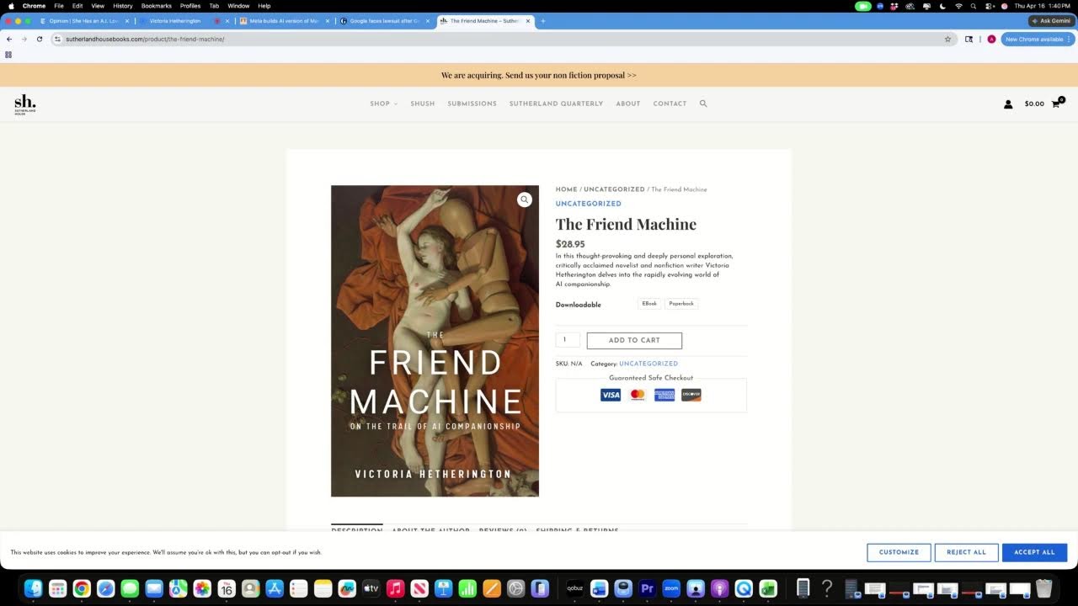This screenshot has width=1078, height=606.
Task: Go to the Submissions page
Action: pyautogui.click(x=472, y=104)
